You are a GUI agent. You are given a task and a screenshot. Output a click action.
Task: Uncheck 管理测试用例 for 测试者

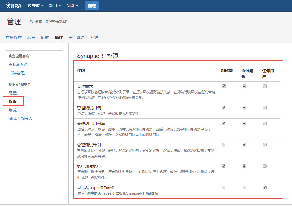224,108
